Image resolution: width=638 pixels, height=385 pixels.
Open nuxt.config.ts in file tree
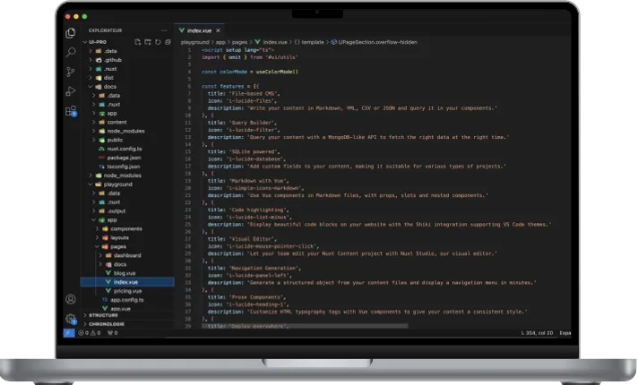(125, 149)
